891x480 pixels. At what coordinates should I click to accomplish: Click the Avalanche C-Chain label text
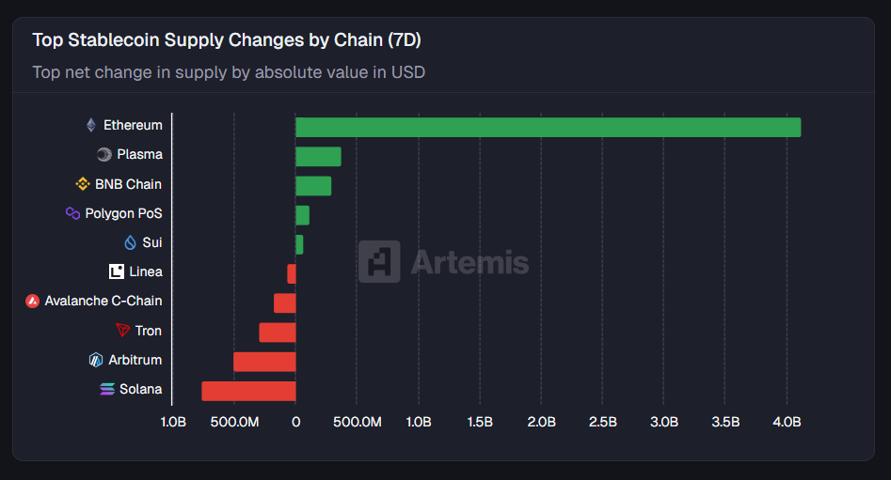click(103, 302)
